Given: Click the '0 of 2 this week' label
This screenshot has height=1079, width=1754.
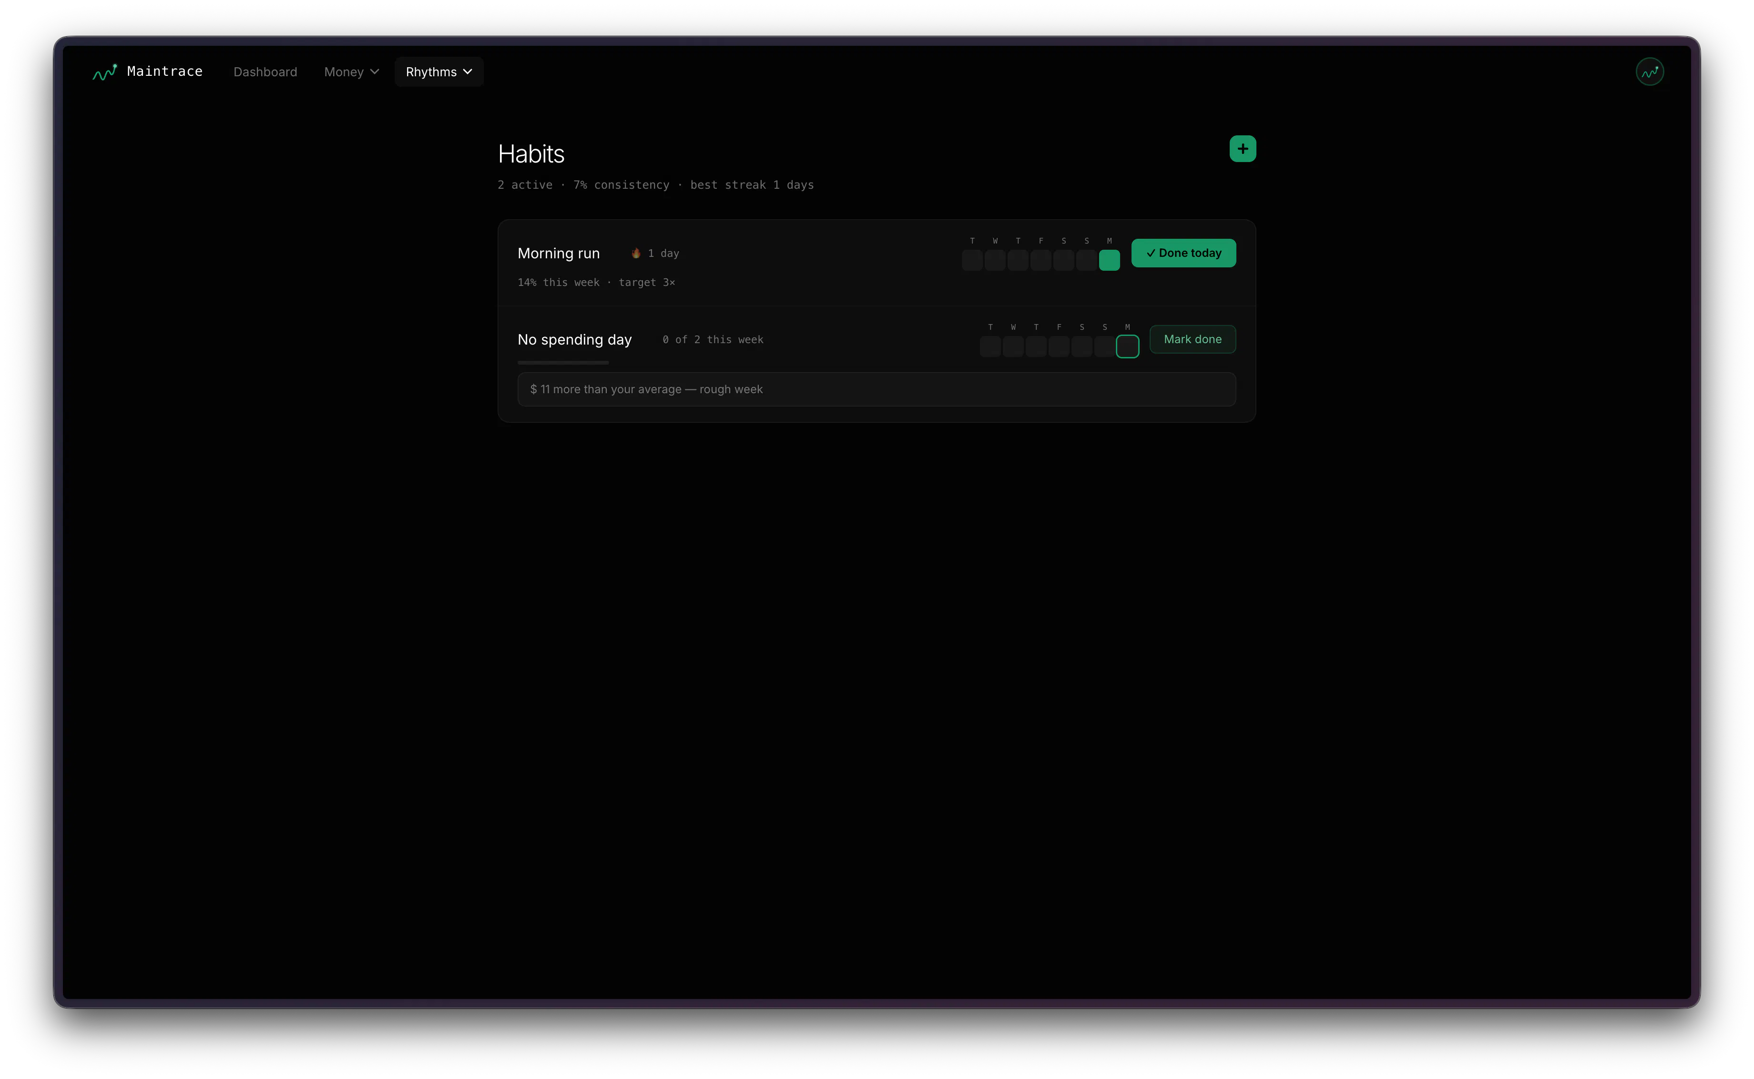Looking at the screenshot, I should coord(713,340).
